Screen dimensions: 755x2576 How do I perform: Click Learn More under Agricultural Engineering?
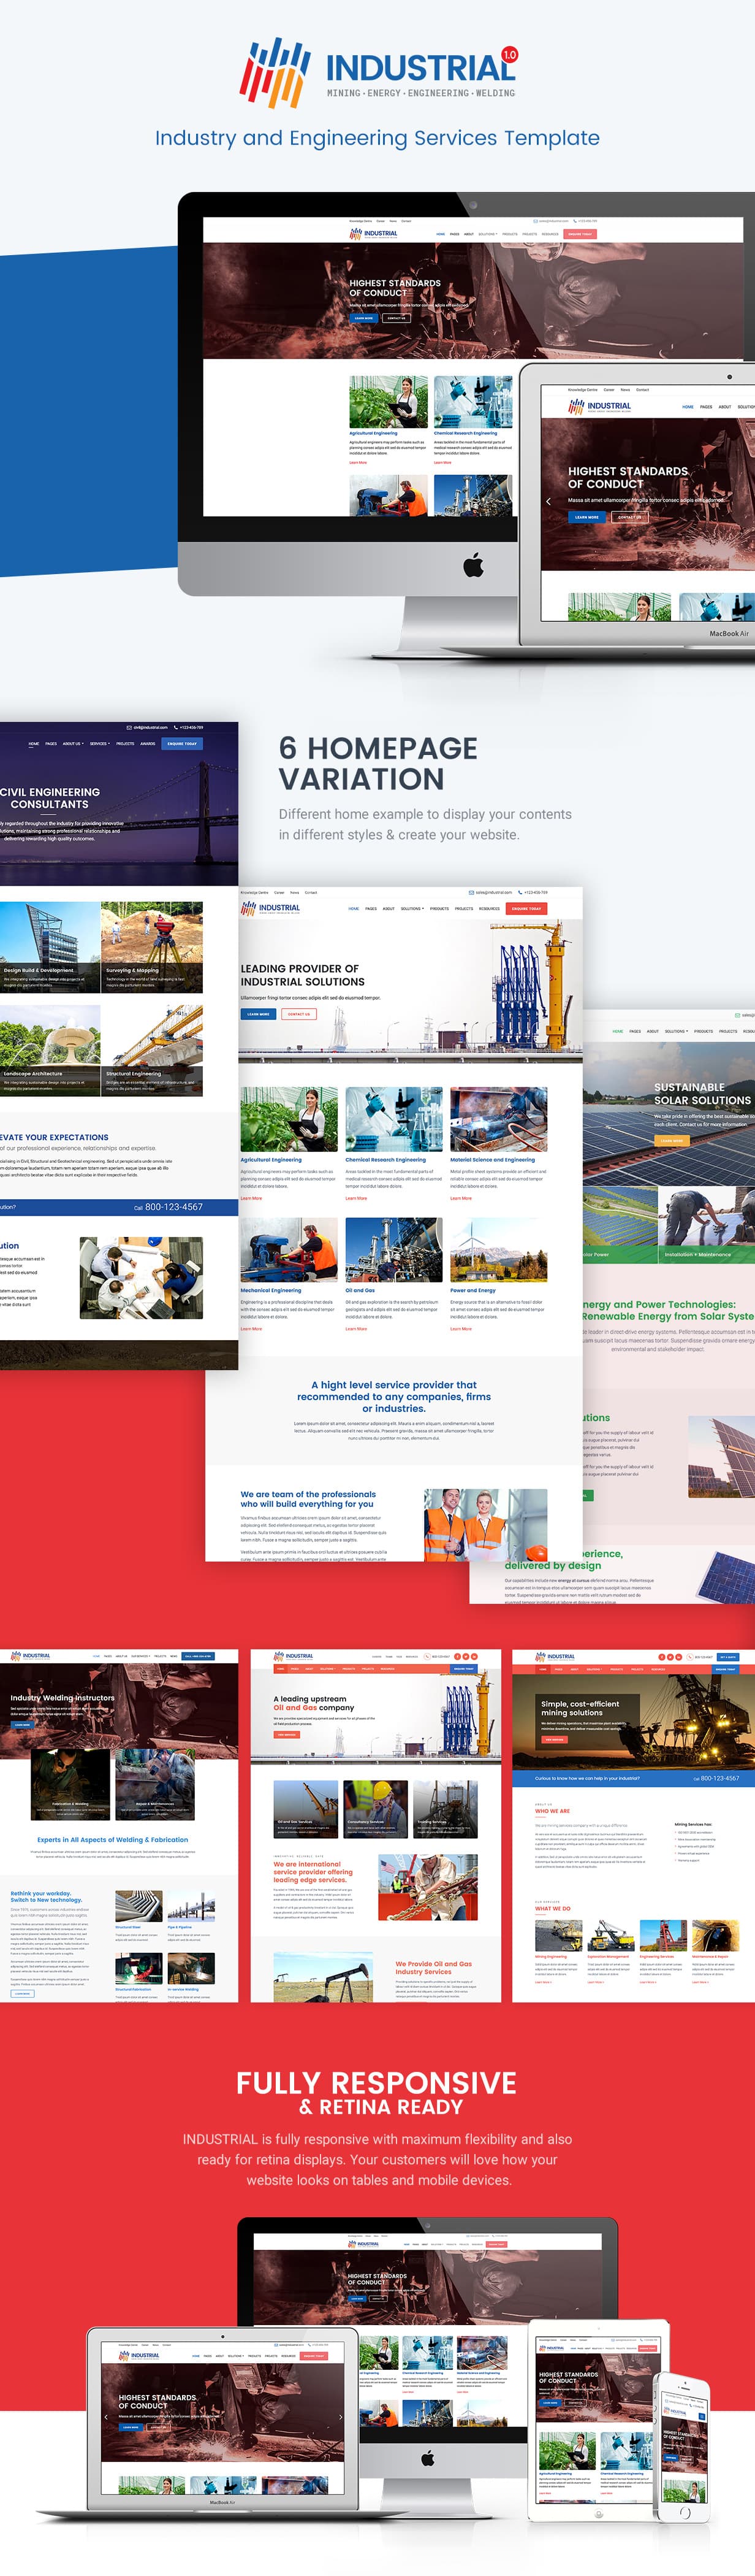click(252, 1198)
